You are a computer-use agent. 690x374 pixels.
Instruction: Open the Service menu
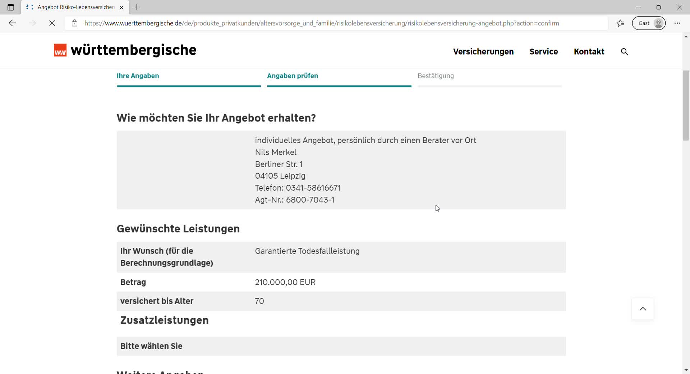tap(543, 52)
